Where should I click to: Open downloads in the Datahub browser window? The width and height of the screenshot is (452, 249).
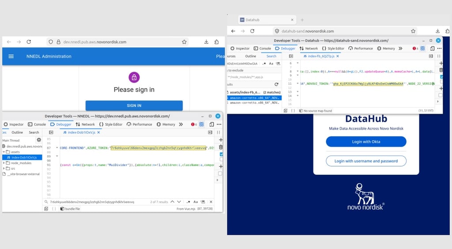pos(437,31)
